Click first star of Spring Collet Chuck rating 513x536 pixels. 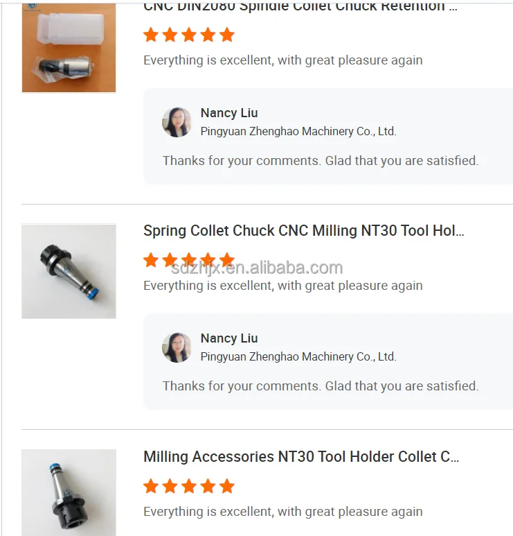tap(151, 260)
